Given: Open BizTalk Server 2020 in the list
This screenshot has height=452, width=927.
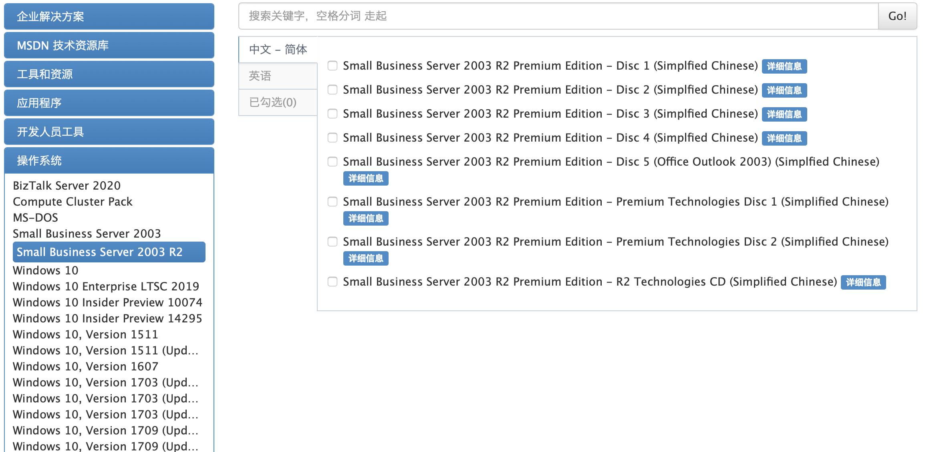Looking at the screenshot, I should coord(67,186).
